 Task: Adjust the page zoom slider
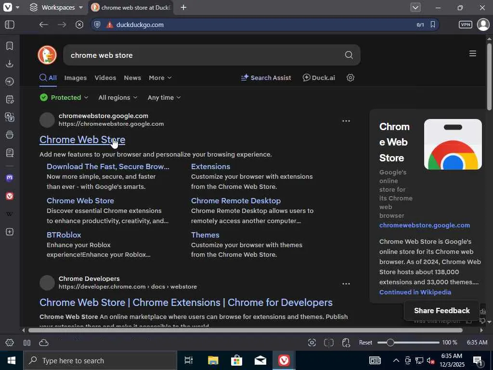click(408, 343)
